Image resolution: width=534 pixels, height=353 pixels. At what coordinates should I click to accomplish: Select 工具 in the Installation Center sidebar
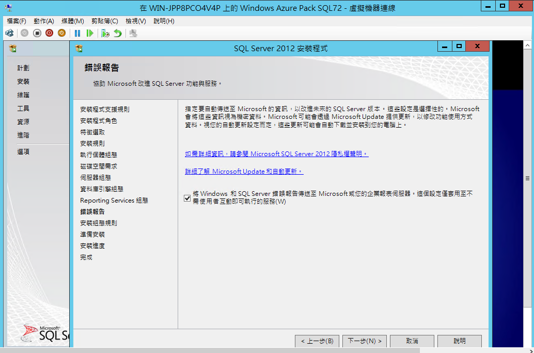point(23,109)
